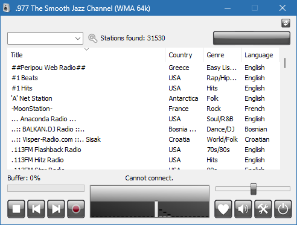The width and height of the screenshot is (297, 225).
Task: Click the power button icon
Action: point(283,209)
